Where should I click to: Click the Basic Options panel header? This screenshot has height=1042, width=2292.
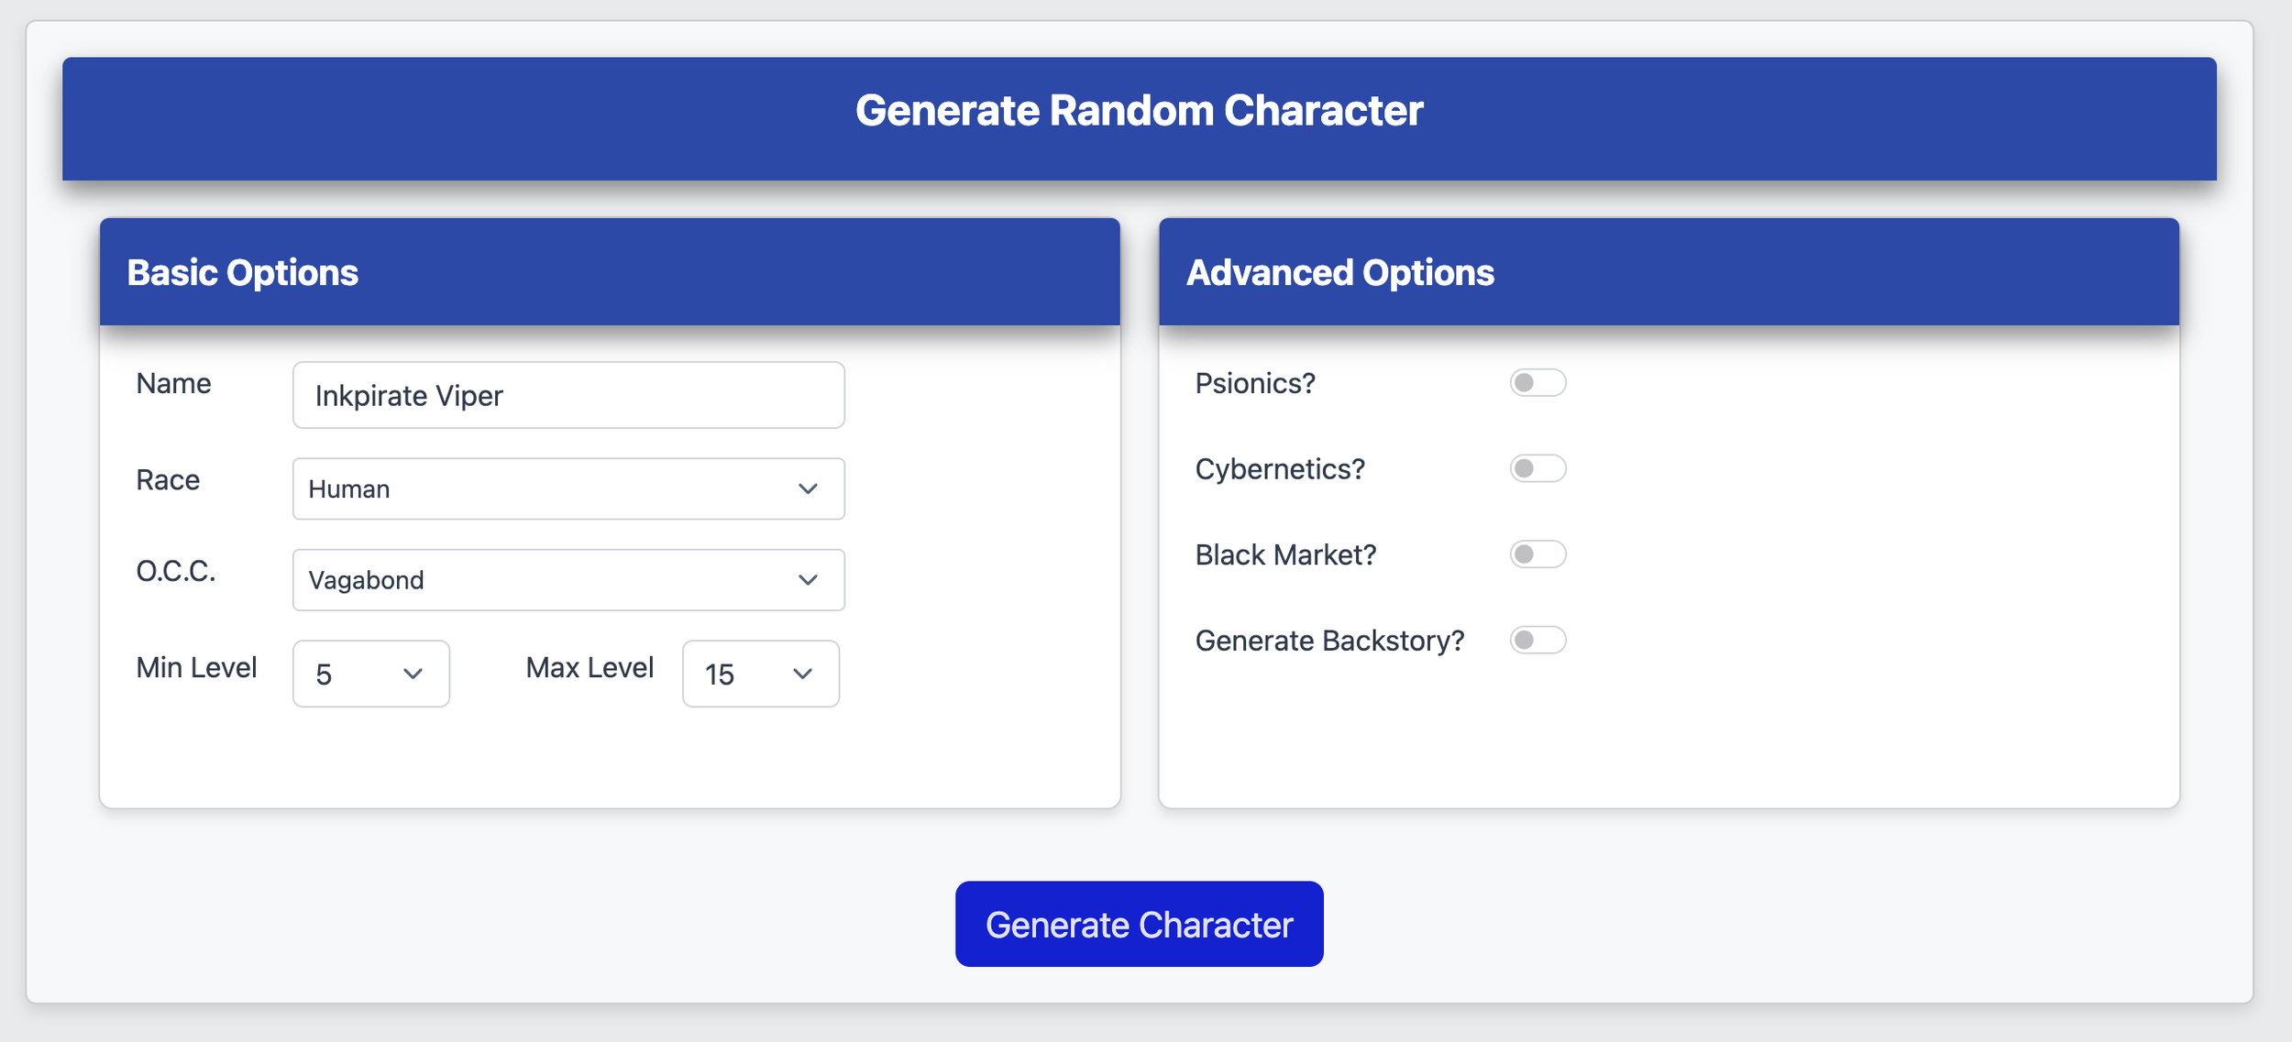(x=610, y=271)
